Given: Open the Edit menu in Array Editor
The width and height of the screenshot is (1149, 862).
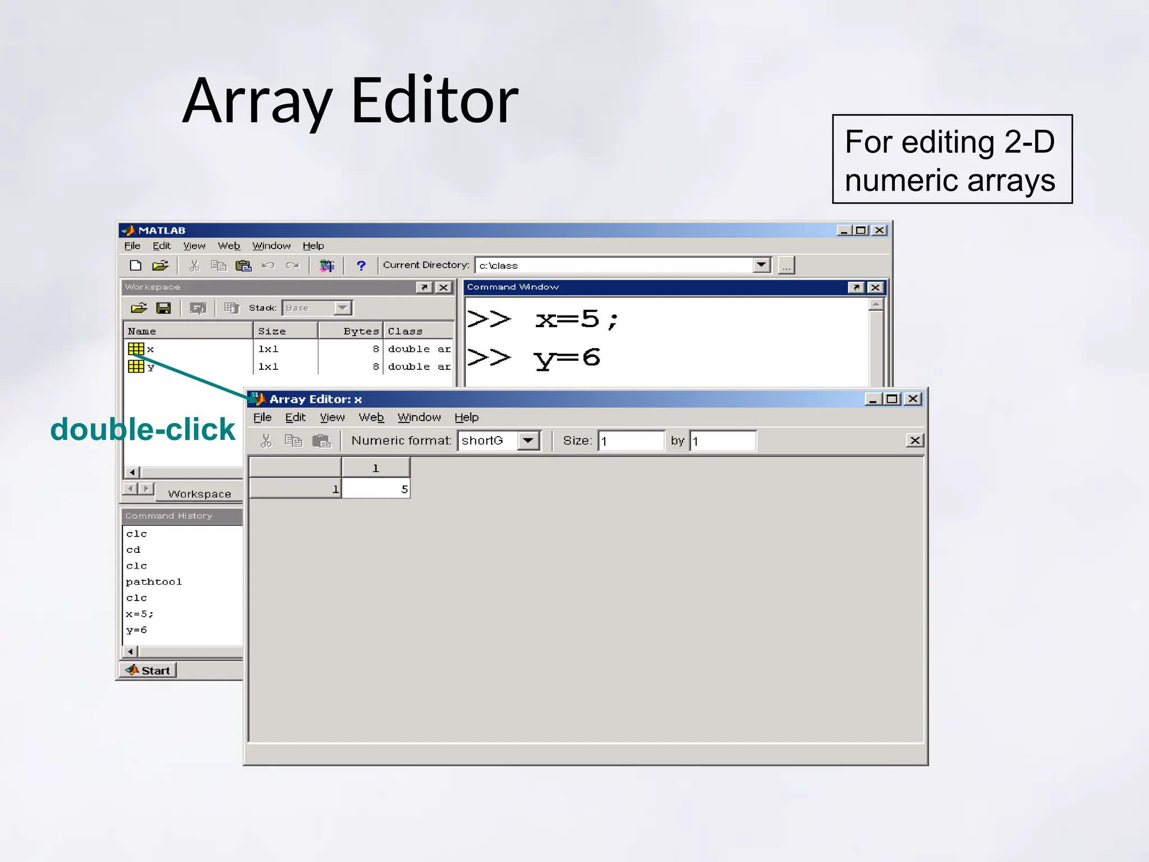Looking at the screenshot, I should tap(295, 417).
